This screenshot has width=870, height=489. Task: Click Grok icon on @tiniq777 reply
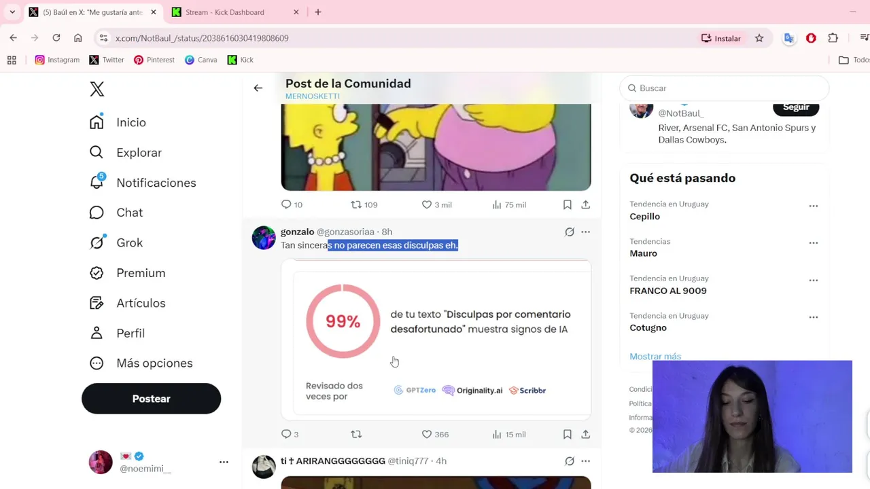[570, 461]
